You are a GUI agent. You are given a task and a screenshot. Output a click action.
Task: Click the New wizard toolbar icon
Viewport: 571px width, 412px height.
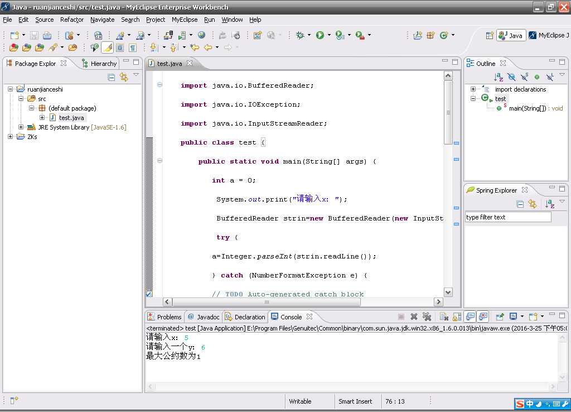click(x=14, y=35)
